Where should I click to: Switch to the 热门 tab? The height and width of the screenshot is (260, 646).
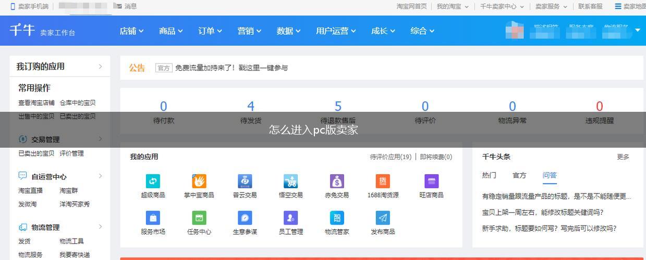pos(489,175)
